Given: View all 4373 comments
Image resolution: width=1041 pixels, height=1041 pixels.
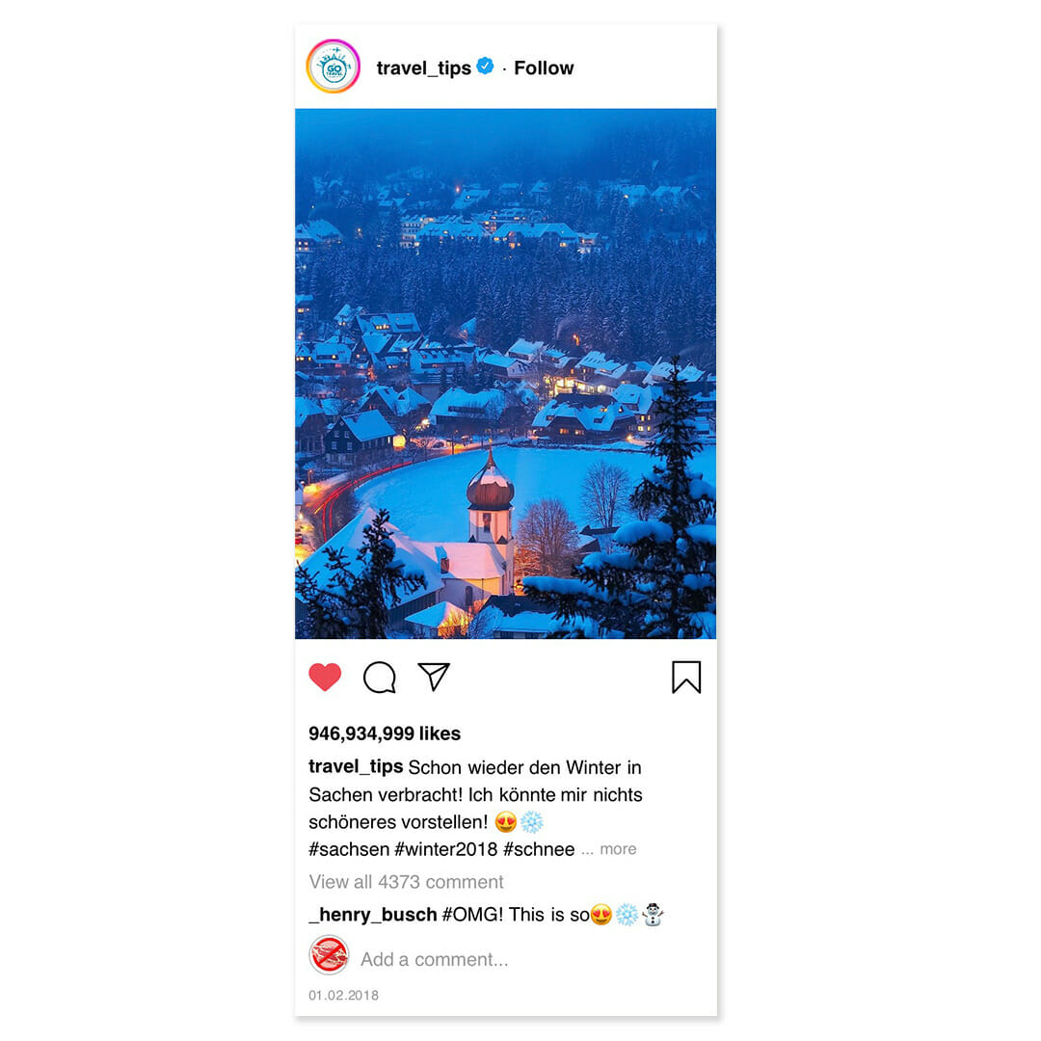Looking at the screenshot, I should pyautogui.click(x=407, y=882).
